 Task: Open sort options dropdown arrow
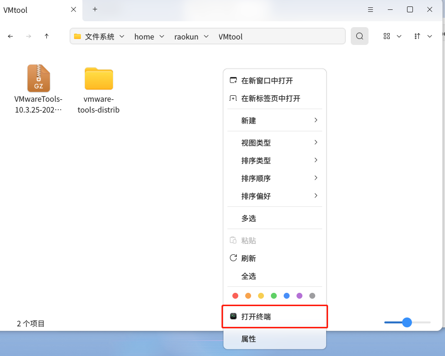coord(430,37)
